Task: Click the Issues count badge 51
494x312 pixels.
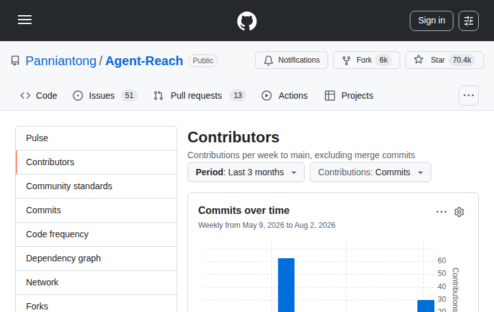Action: tap(129, 96)
